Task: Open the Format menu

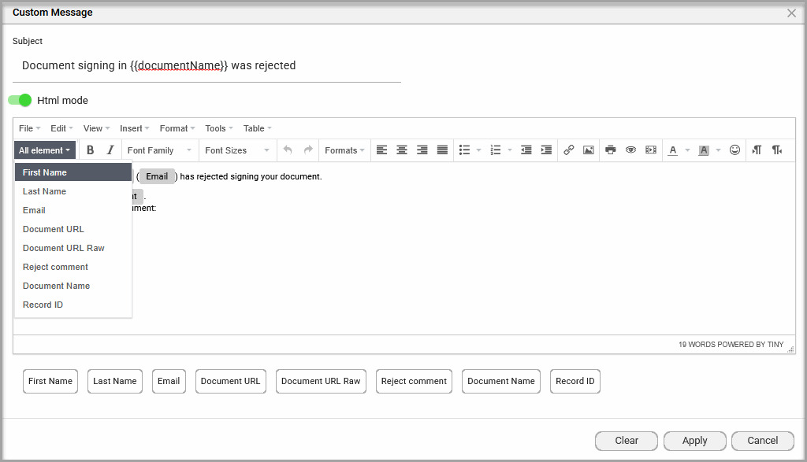Action: (177, 128)
